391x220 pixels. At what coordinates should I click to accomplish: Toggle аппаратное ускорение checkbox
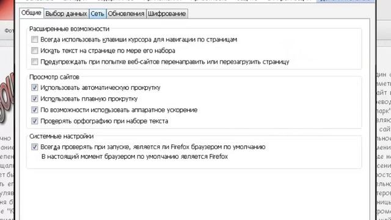click(34, 110)
